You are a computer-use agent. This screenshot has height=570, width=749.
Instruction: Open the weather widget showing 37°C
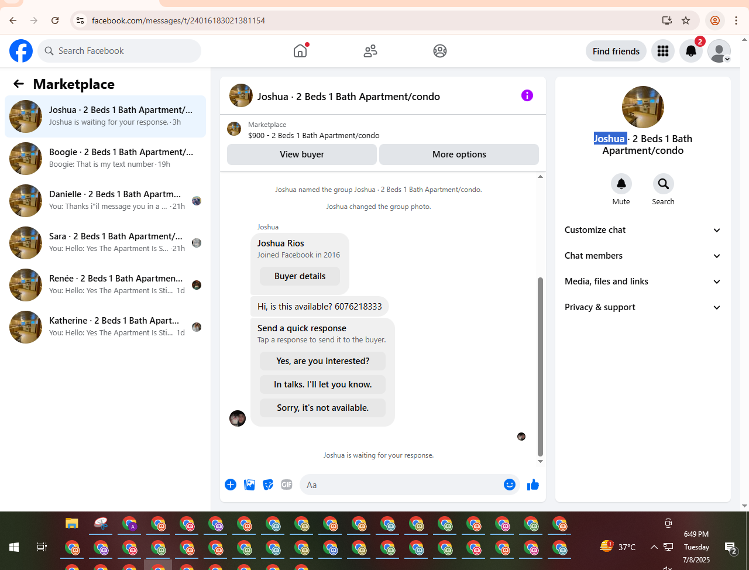coord(618,547)
